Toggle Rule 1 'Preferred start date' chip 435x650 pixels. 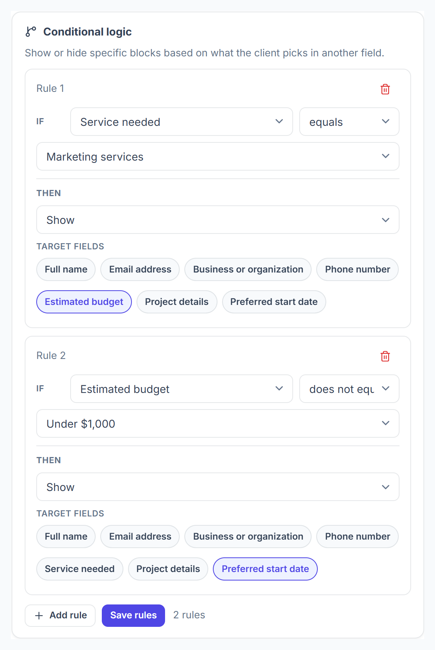pos(274,302)
